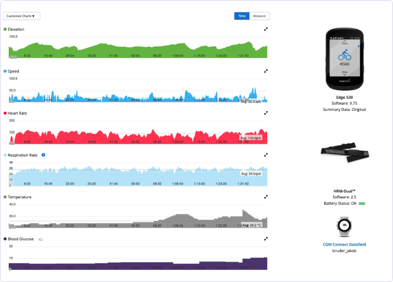Viewport: 393px width, 282px height.
Task: Click the green Elevation color dot
Action: point(5,30)
